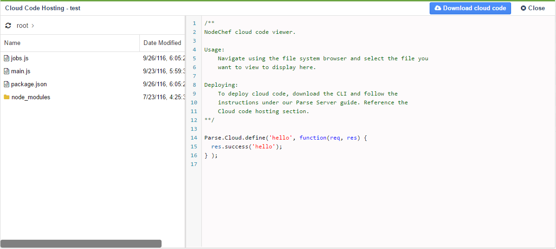Screen dimensions: 556x249
Task: Open the jobs.js file
Action: click(20, 58)
